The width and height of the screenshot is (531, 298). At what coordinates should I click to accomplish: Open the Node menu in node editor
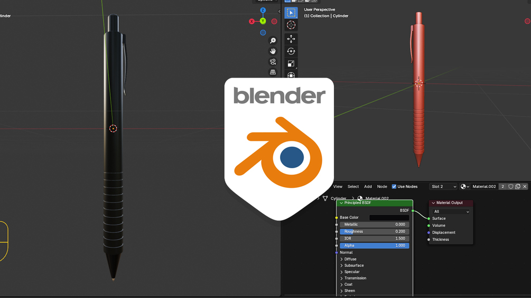click(x=382, y=187)
